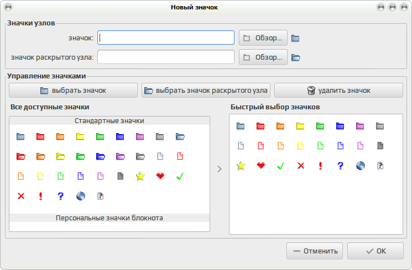The image size is (412, 270).
Task: Choose red X in quick select panel
Action: click(301, 166)
